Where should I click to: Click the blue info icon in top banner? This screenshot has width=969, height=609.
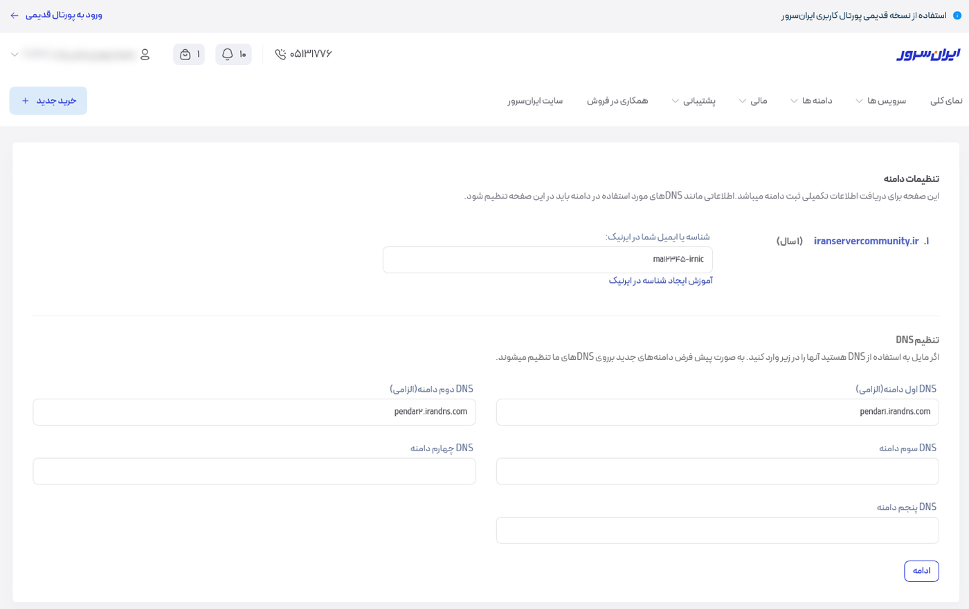(957, 15)
